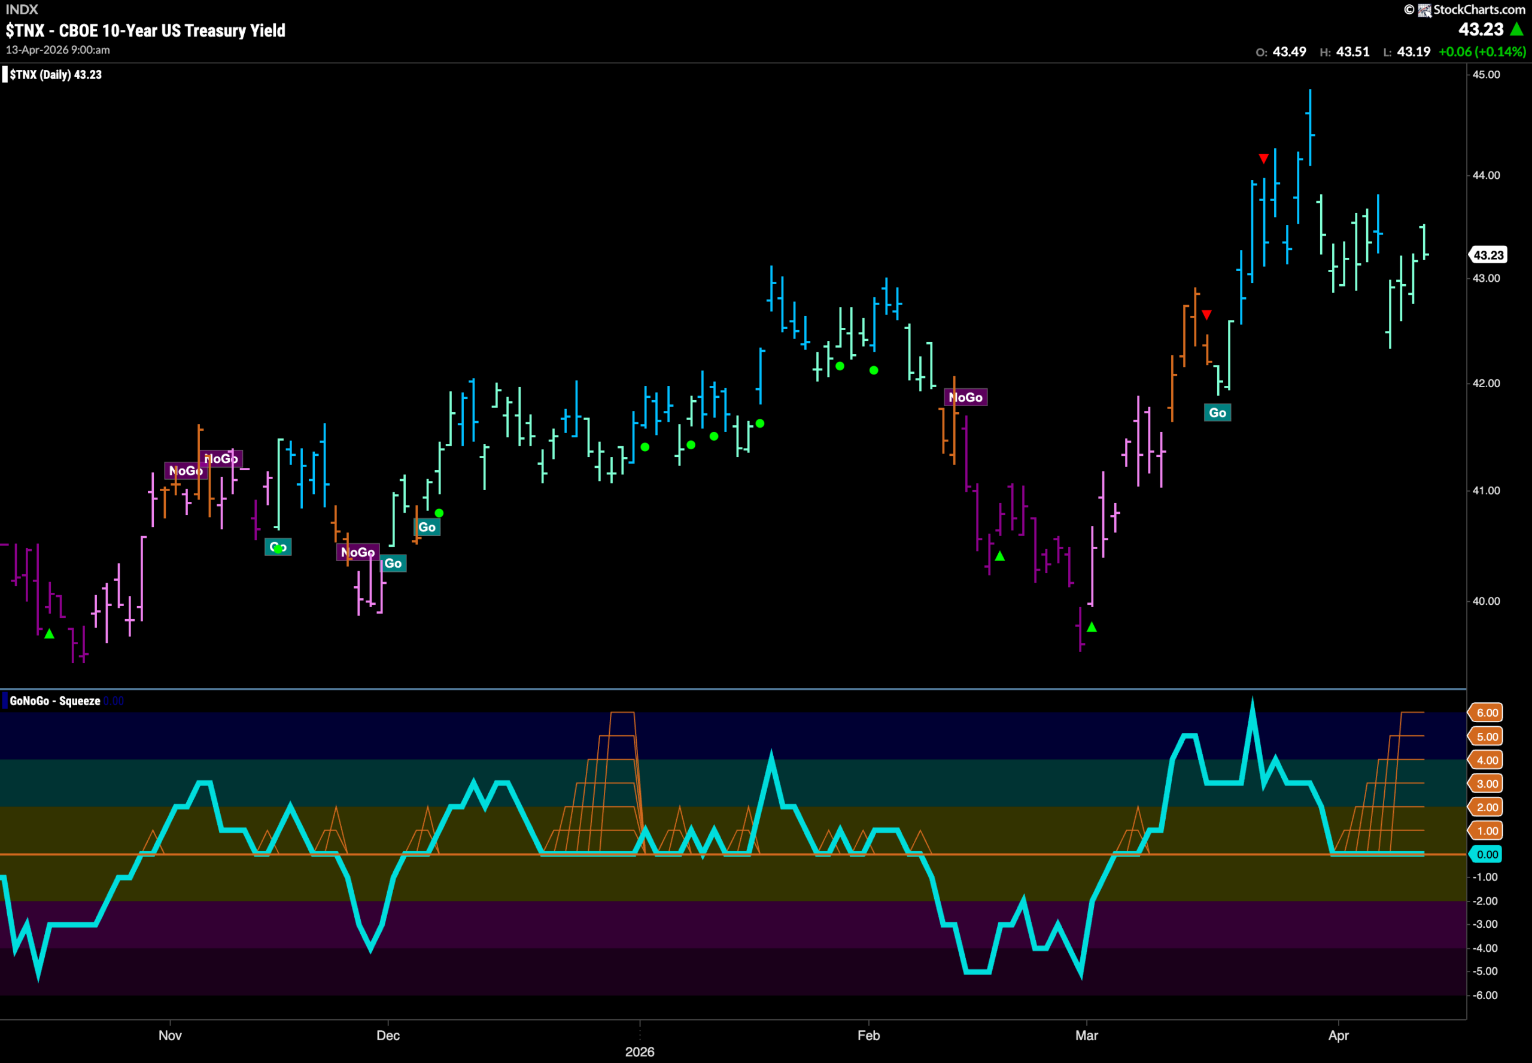Click the green up-triangle at October low
The height and width of the screenshot is (1063, 1532).
pos(49,633)
